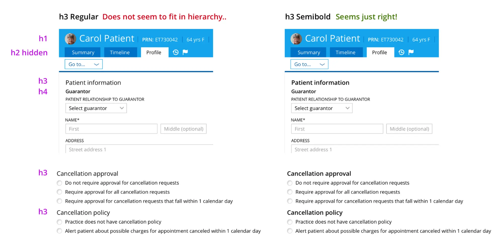
Task: Select 'Practice does not have cancellation policy' under regular heading
Action: coord(59,222)
